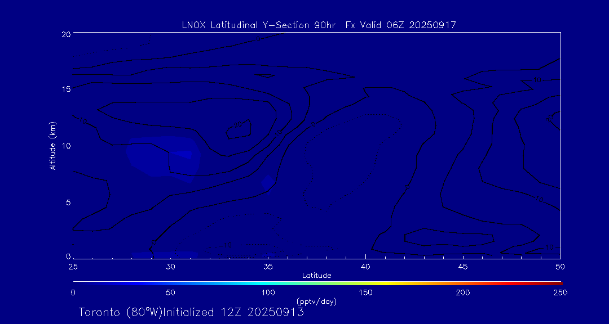Click the colorbar tick label 200

coord(463,292)
